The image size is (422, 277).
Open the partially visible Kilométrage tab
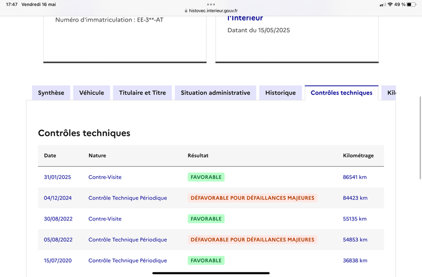(389, 93)
